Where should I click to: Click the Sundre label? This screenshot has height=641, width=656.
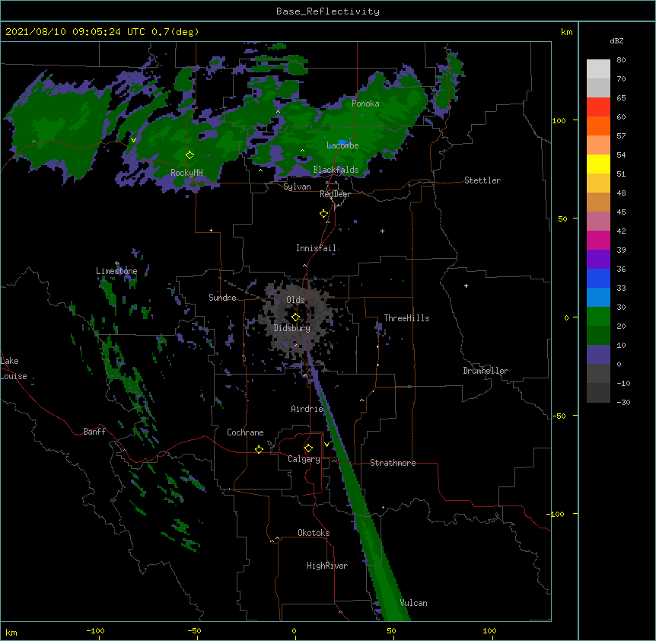(222, 298)
